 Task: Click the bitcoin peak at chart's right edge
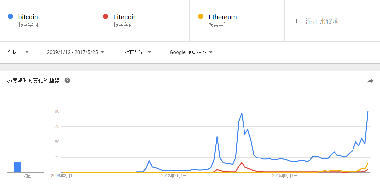tap(368, 111)
